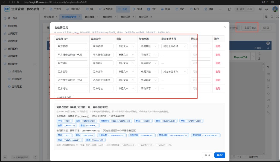The width and height of the screenshot is (280, 162).
Task: Open 人力资源 top menu
Action: pyautogui.click(x=106, y=9)
